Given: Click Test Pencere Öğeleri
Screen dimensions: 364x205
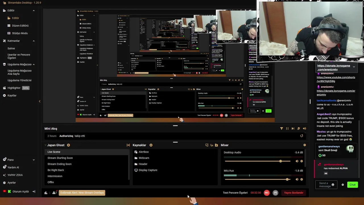Looking at the screenshot, I should 235,193.
